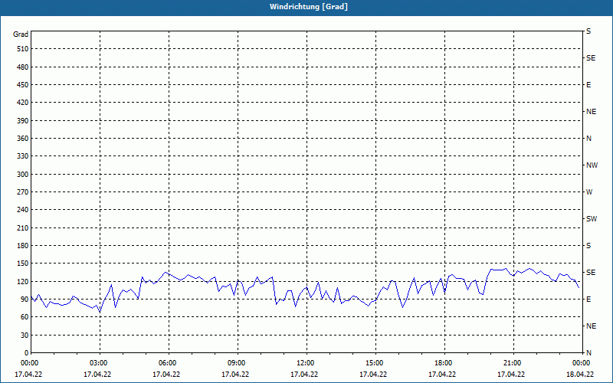Click the 60 y-axis tick label
This screenshot has width=613, height=383.
point(25,317)
